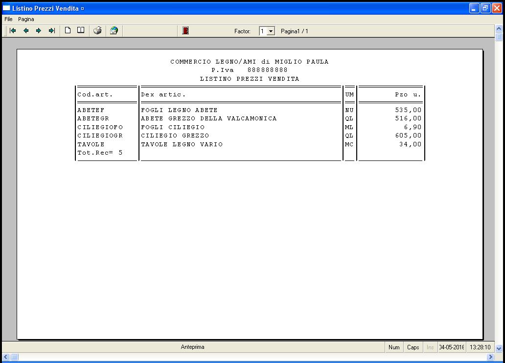
Task: Click the UM column header
Action: tap(349, 95)
